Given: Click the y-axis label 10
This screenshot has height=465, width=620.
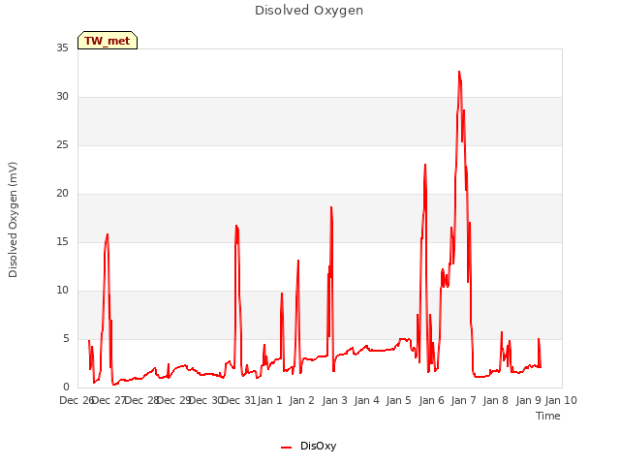Looking at the screenshot, I should coord(62,291).
